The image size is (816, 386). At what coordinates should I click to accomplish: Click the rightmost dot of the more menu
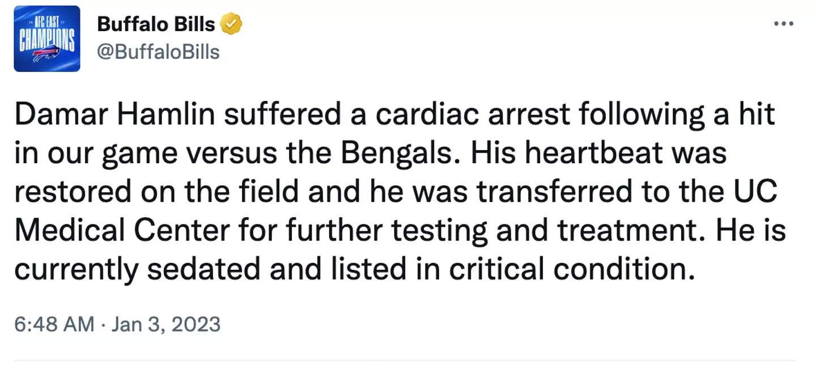(792, 23)
